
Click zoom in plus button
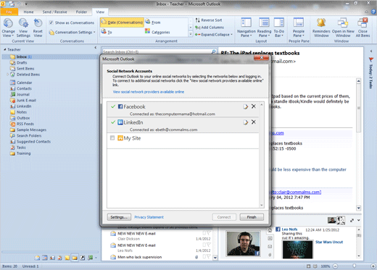tap(373, 266)
